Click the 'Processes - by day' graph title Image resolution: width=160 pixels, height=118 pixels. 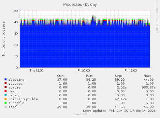[80, 5]
